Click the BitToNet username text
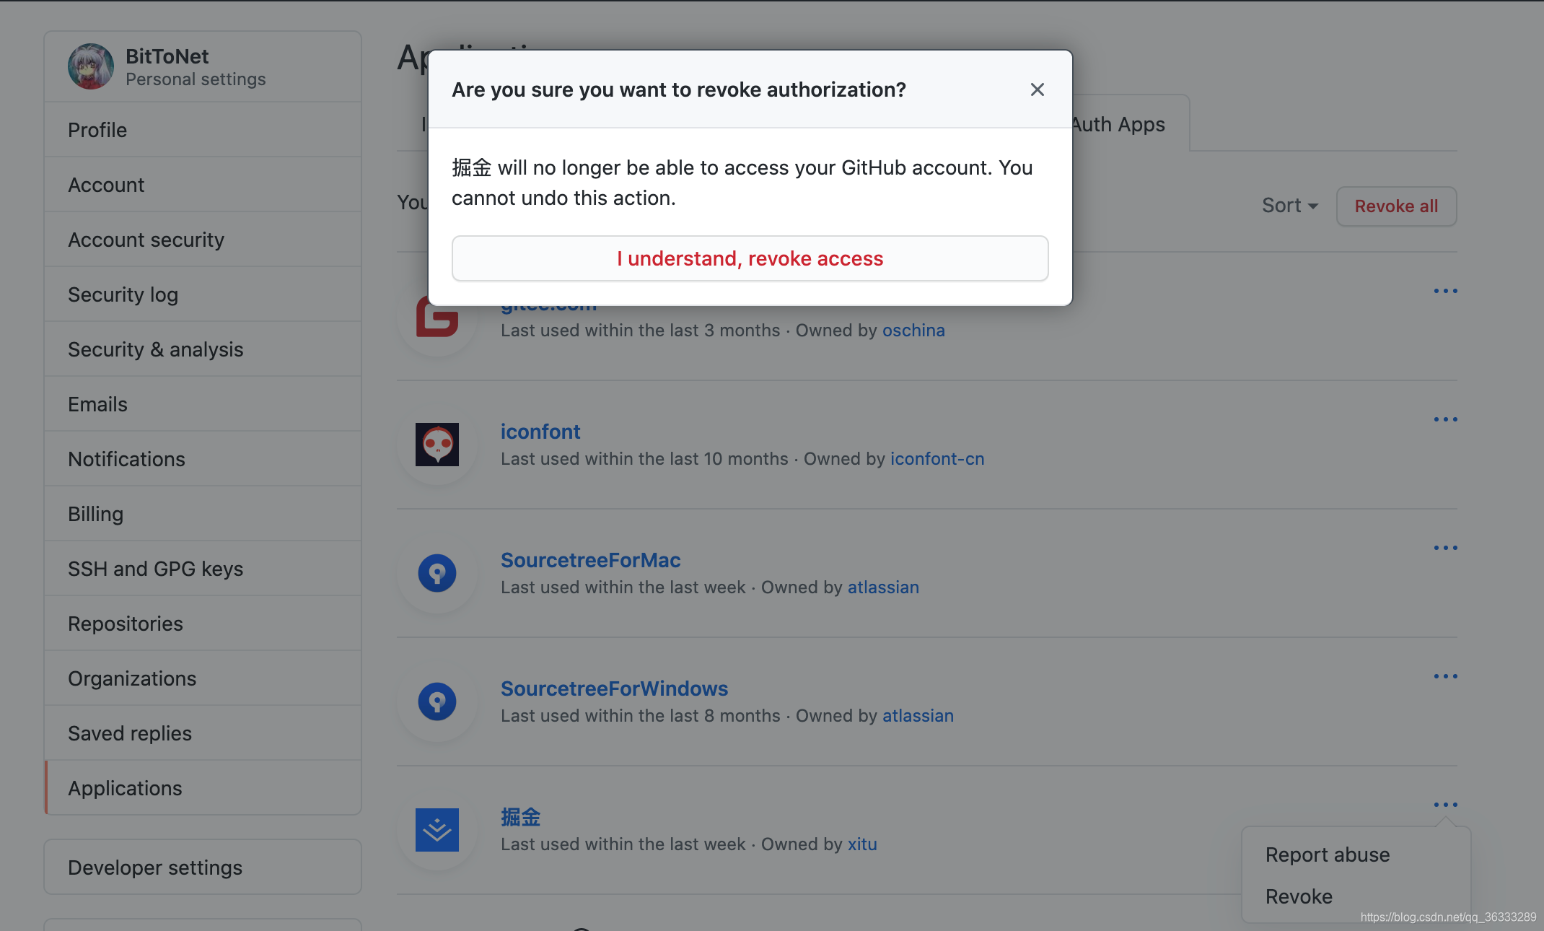Viewport: 1544px width, 931px height. pyautogui.click(x=167, y=56)
